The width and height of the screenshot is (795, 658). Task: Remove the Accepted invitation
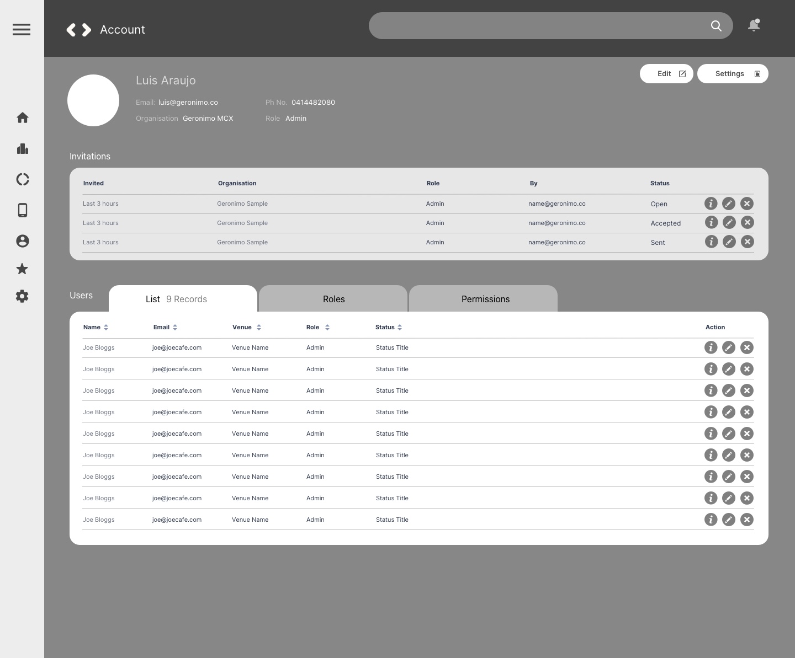(x=747, y=222)
